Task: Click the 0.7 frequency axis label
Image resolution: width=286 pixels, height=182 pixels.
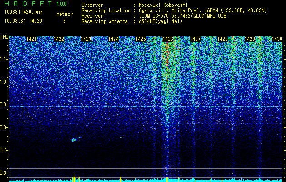Action: [4, 150]
